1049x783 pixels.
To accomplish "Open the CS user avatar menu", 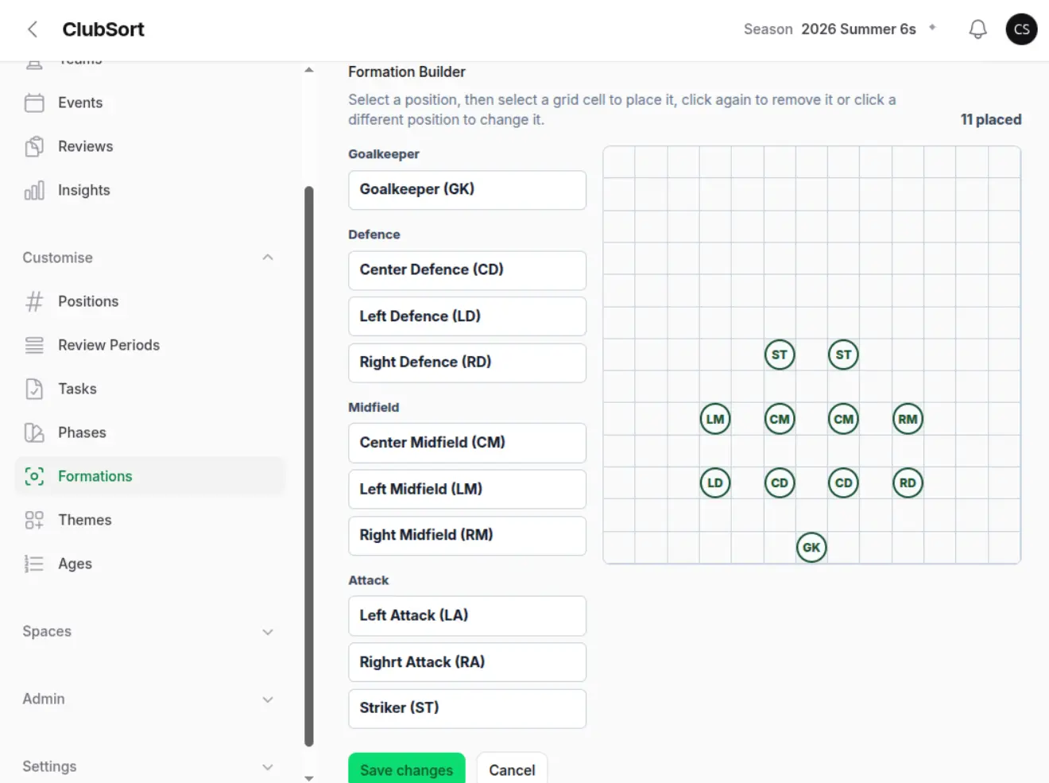I will pos(1021,29).
